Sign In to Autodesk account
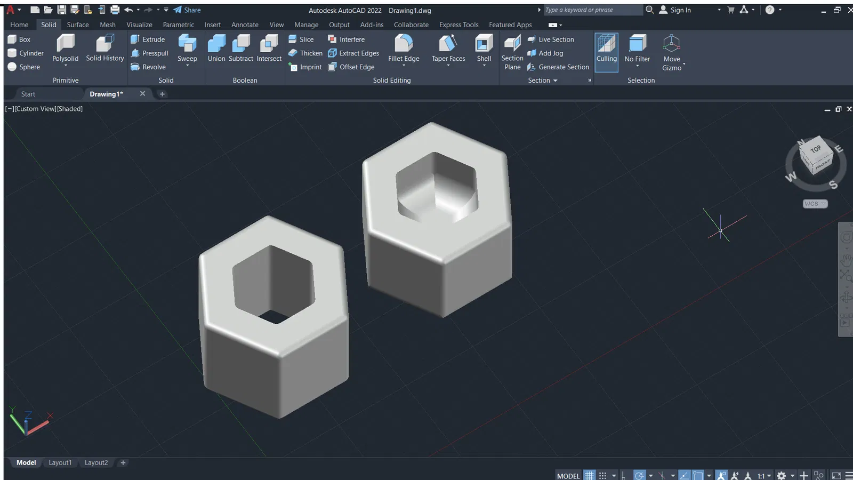This screenshot has width=853, height=480. coord(675,10)
